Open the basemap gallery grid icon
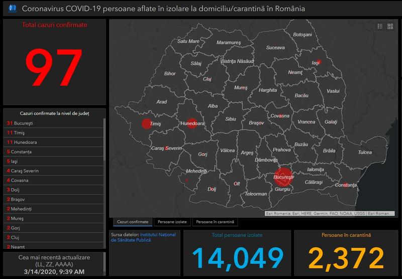Screen dimensions: 402x279 point(390,26)
